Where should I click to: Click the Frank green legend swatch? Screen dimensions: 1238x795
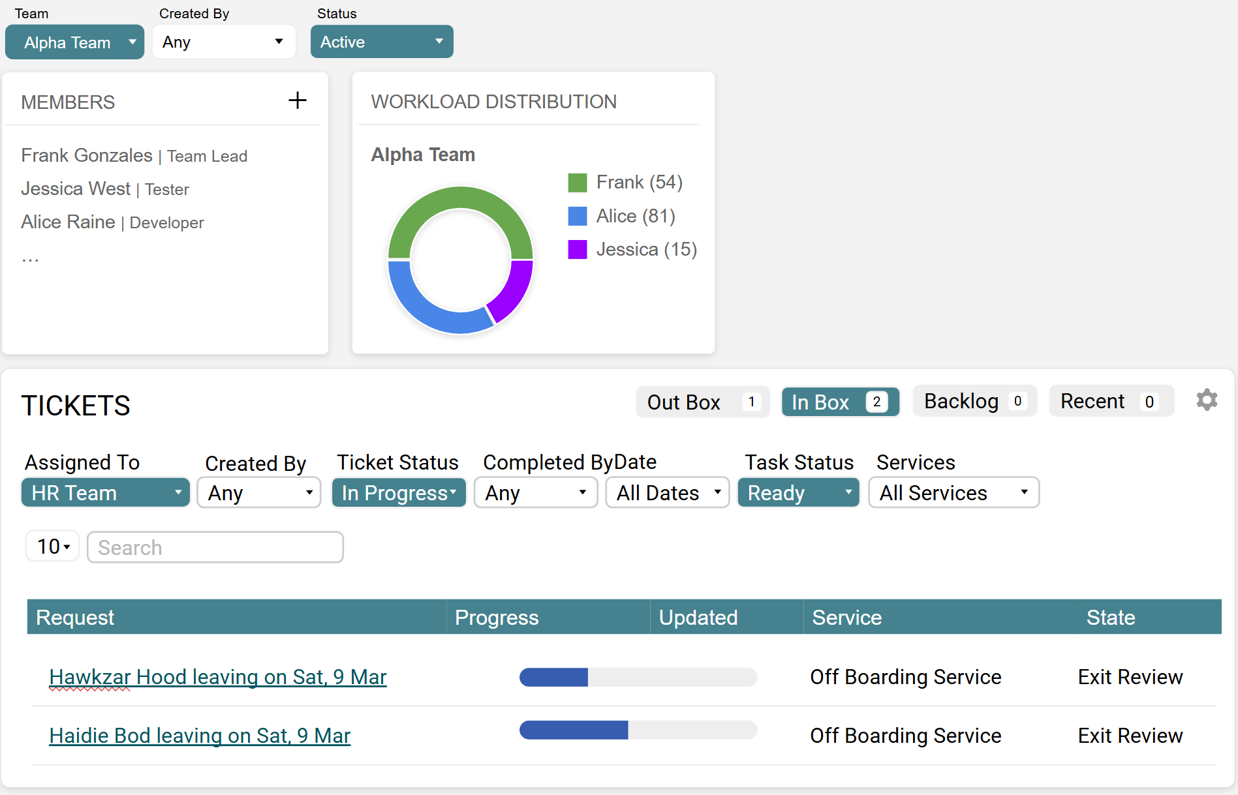coord(577,182)
